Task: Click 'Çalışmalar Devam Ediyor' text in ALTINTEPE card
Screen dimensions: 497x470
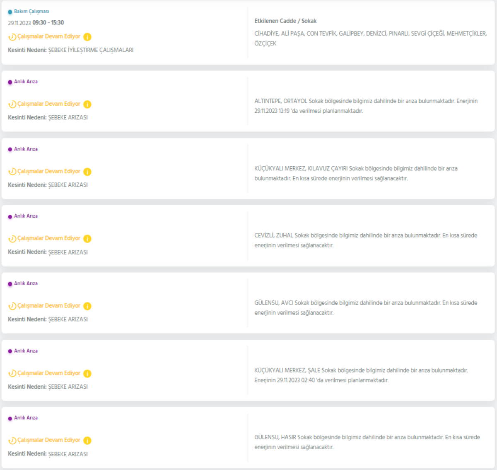Action: tap(49, 104)
